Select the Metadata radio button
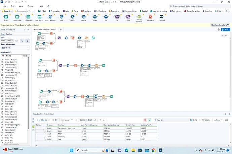Image resolution: width=232 pixels, height=154 pixels. [200, 120]
